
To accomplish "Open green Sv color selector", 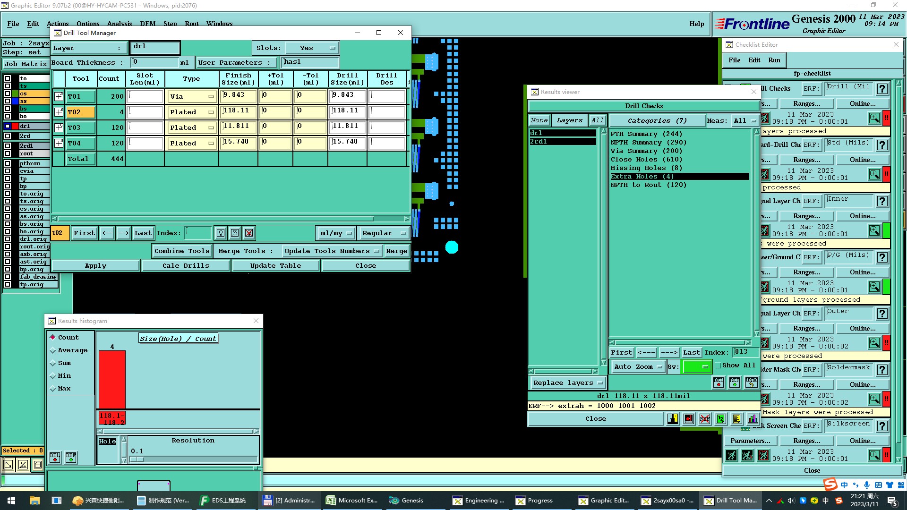I will click(x=697, y=366).
